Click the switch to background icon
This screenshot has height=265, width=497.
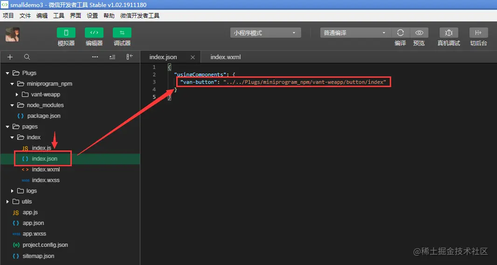coord(478,33)
